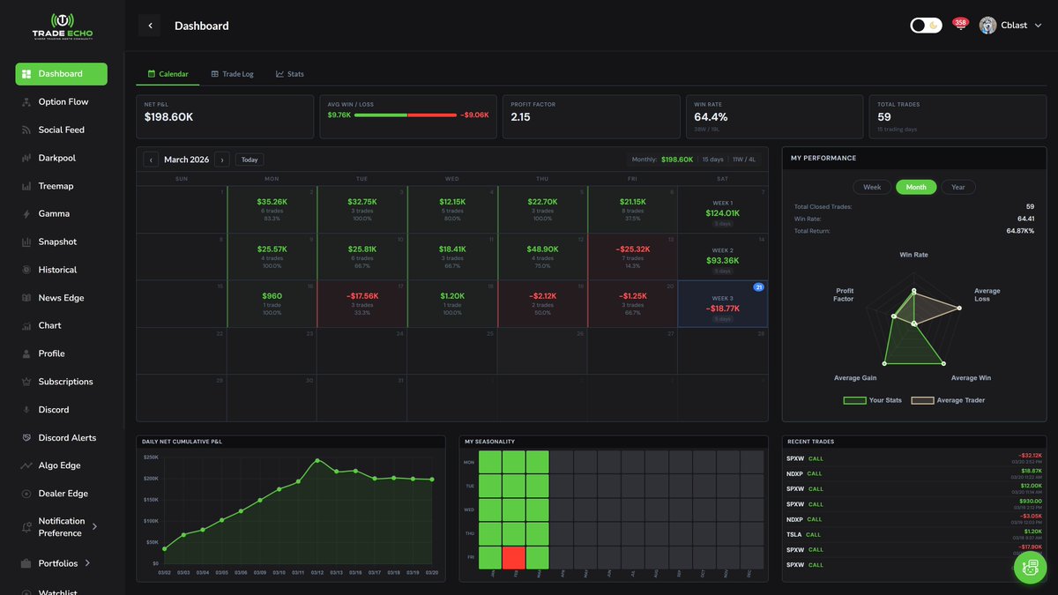Click the Total Trades 59 card
Viewport: 1058px width, 595px height.
click(x=957, y=116)
